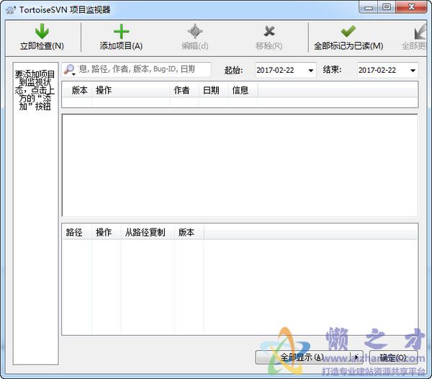
Task: Open the magnifier search filter options
Action: [x=69, y=70]
